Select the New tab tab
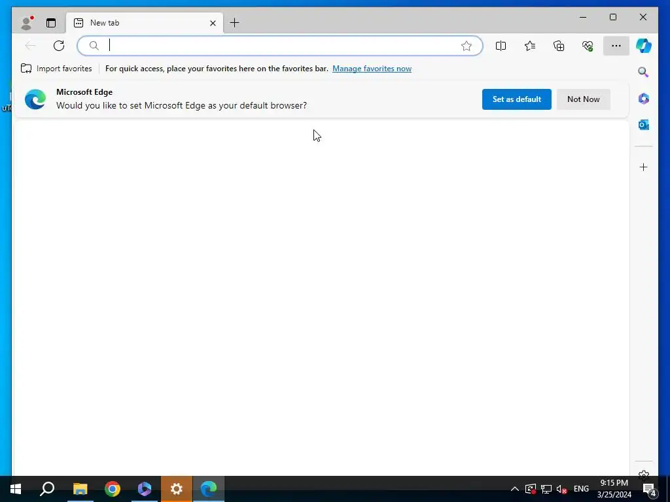Viewport: 670px width, 502px height. coord(145,23)
